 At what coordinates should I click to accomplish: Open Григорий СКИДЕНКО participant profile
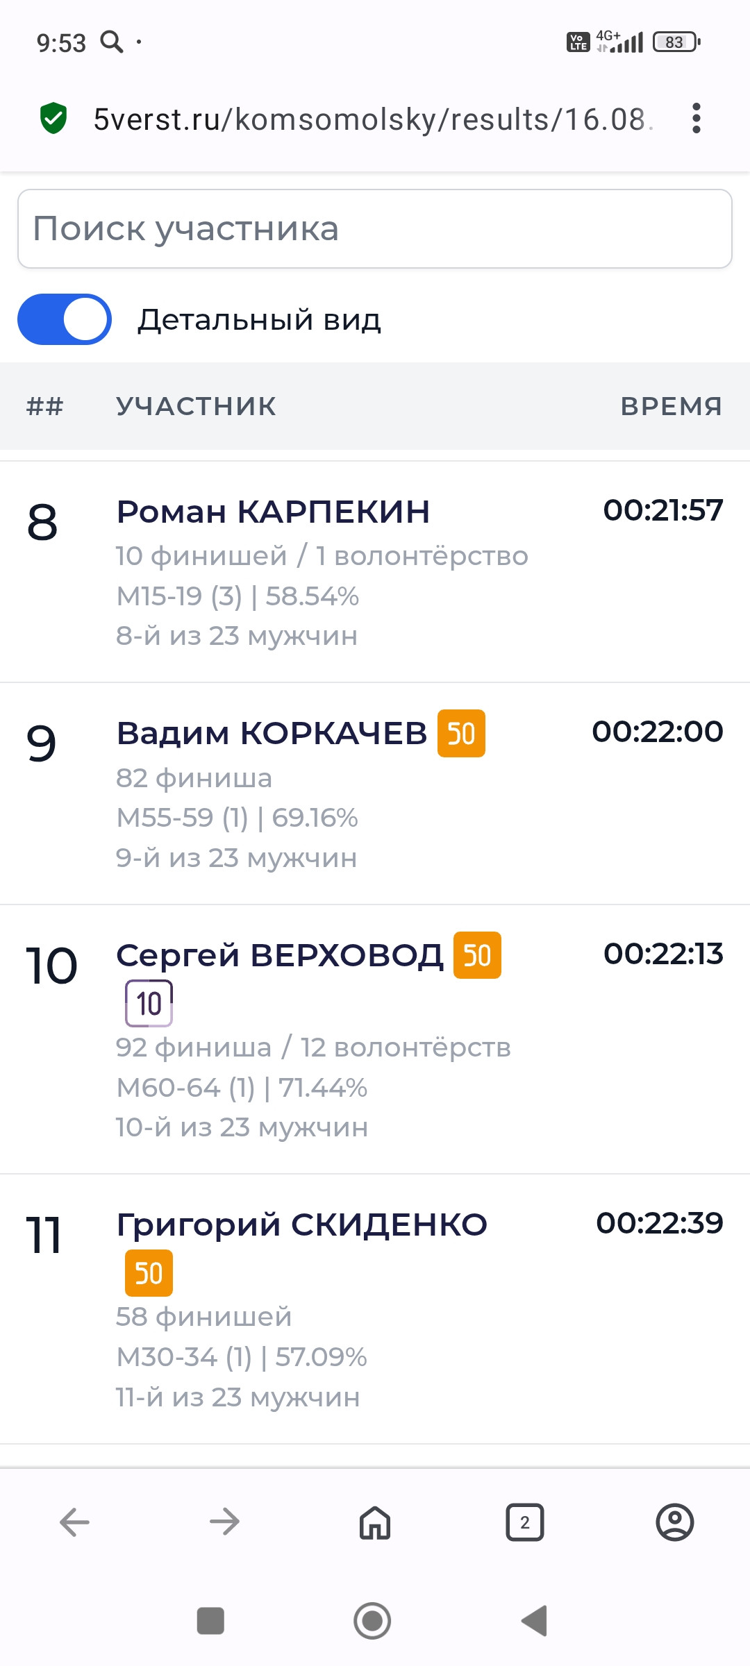pyautogui.click(x=302, y=1225)
